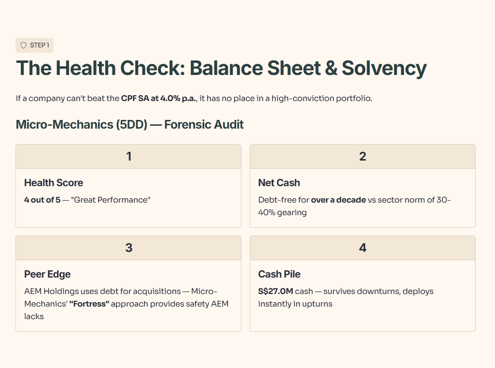Select the STEP 1 badge label
This screenshot has height=368, width=495.
(40, 45)
